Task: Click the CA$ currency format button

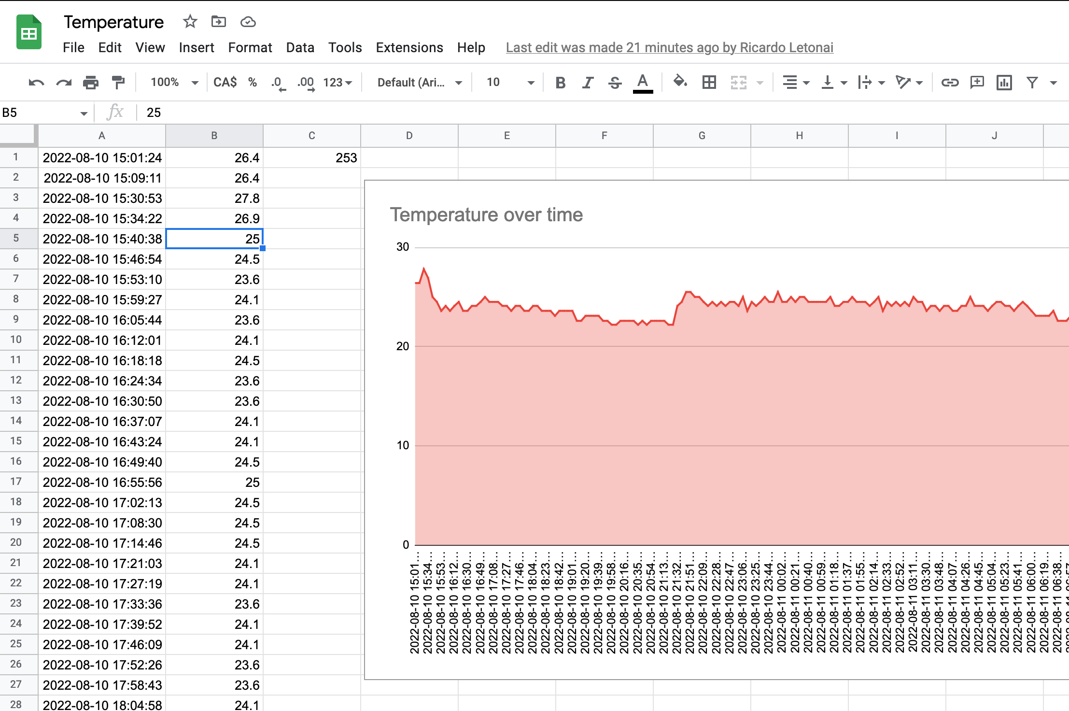Action: pyautogui.click(x=225, y=83)
